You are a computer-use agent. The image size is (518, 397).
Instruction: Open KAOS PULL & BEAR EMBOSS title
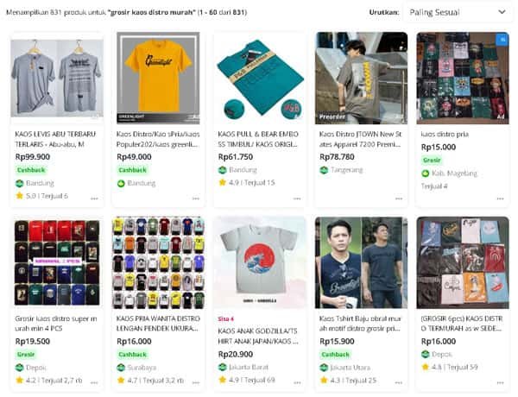pos(258,139)
